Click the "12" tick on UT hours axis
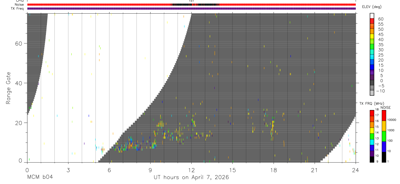Image resolution: width=400 pixels, height=184 pixels. coord(191,170)
